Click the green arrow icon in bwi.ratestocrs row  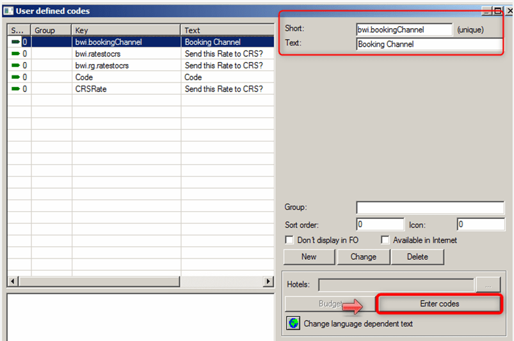(15, 53)
